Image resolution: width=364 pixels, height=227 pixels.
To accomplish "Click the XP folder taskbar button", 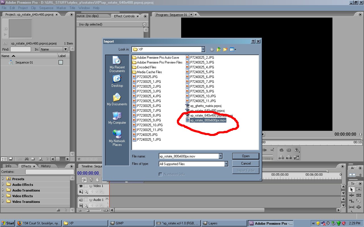I will click(85, 223).
